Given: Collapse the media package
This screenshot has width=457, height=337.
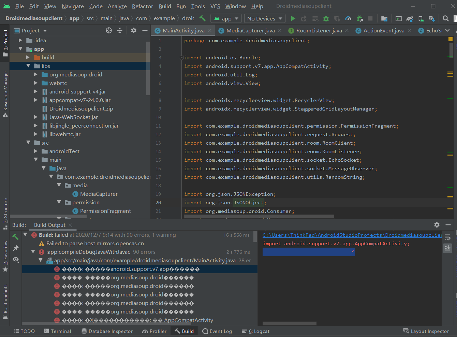Looking at the screenshot, I should 59,185.
